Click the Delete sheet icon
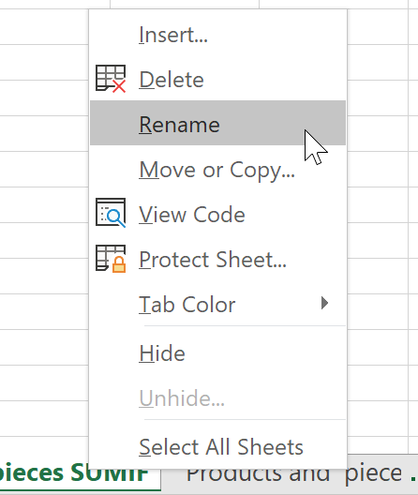418x495 pixels. point(111,79)
